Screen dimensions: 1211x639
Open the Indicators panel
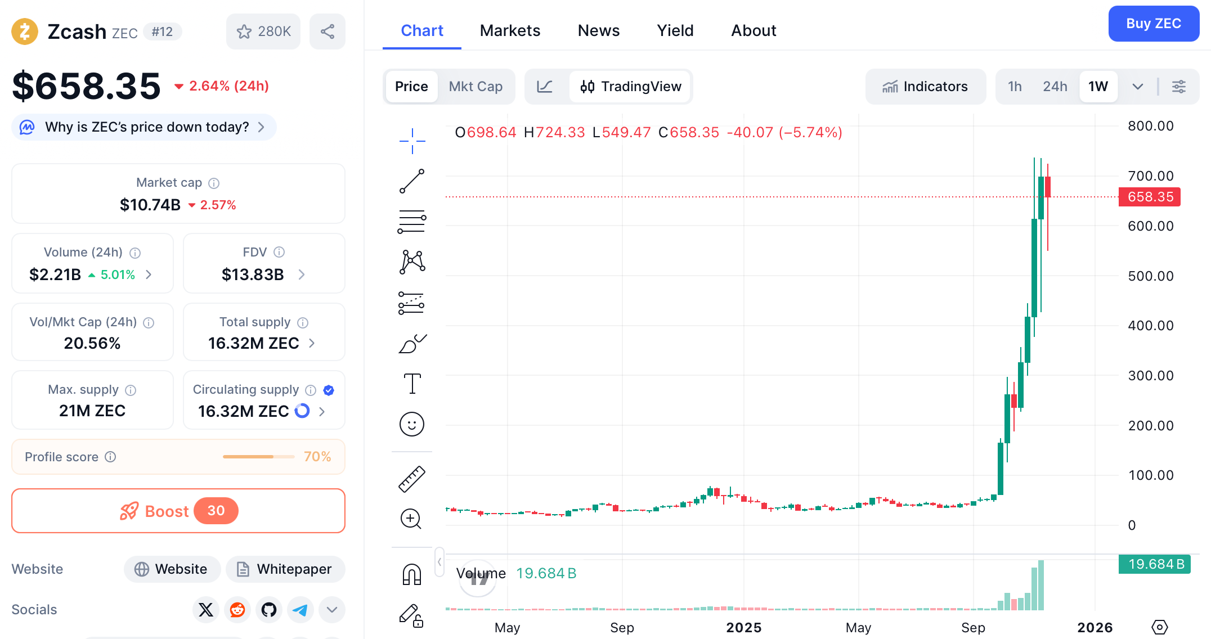point(926,87)
